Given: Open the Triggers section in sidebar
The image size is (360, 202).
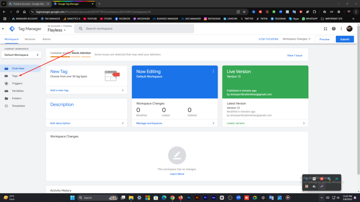Looking at the screenshot, I should pyautogui.click(x=17, y=83).
